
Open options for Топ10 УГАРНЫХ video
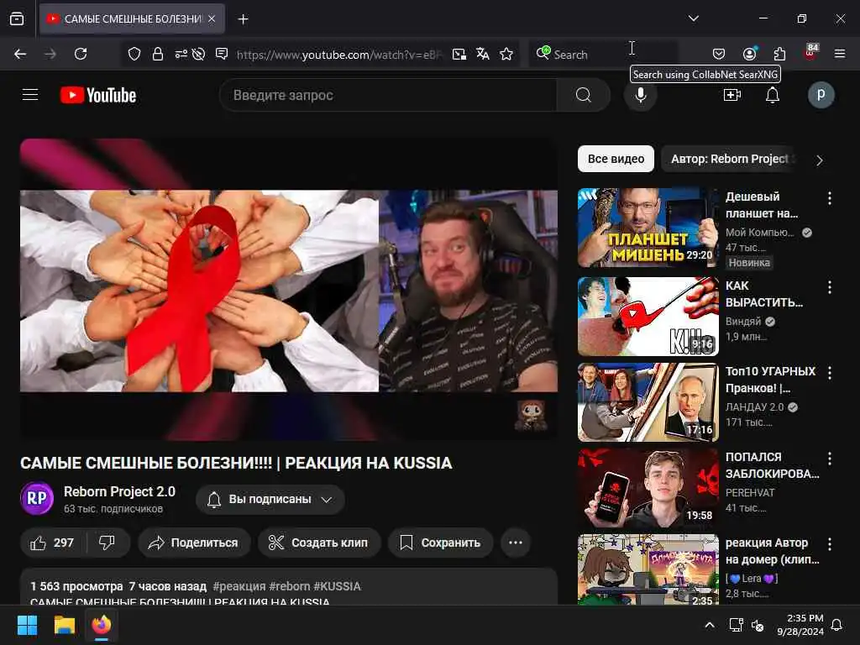[x=829, y=373]
